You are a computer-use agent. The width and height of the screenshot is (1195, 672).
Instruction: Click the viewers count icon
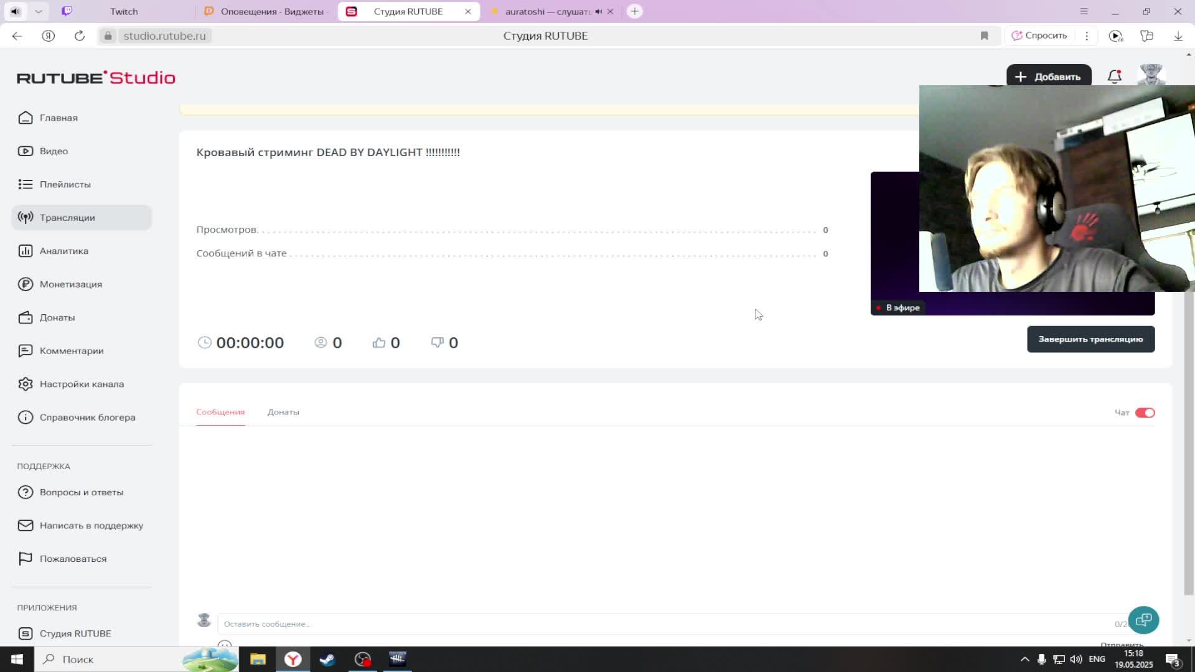[321, 343]
